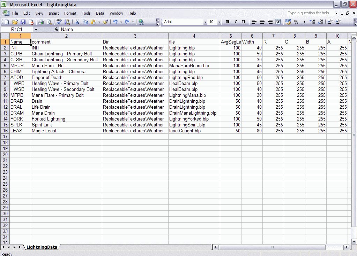Toggle Bold formatting

228,22
